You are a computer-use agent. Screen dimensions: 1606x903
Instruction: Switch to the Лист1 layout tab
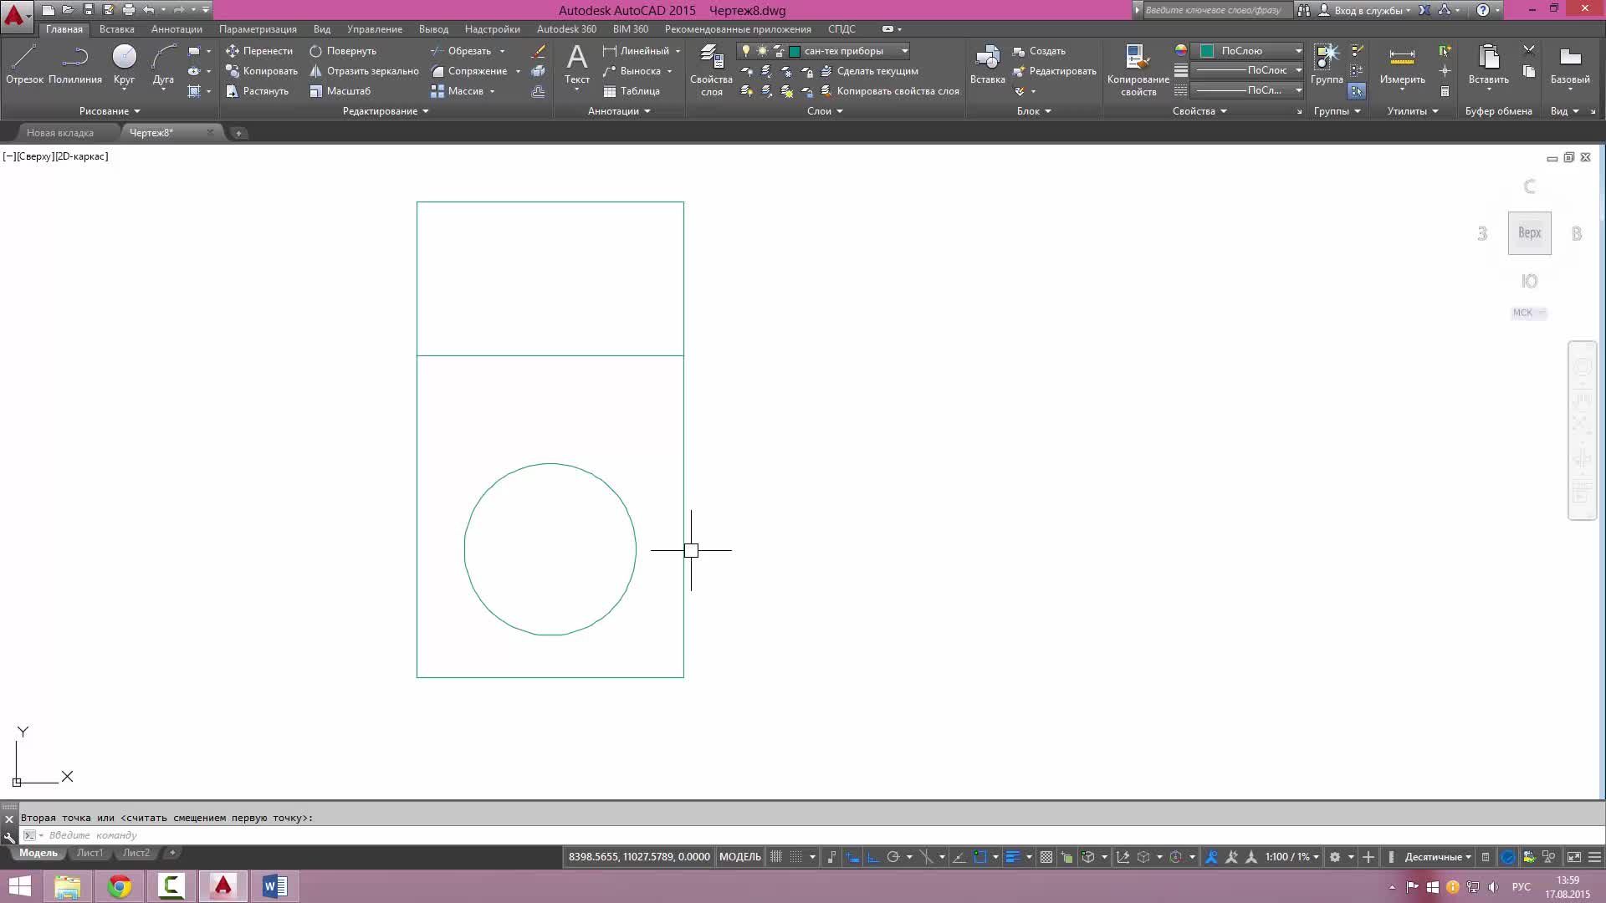(90, 853)
